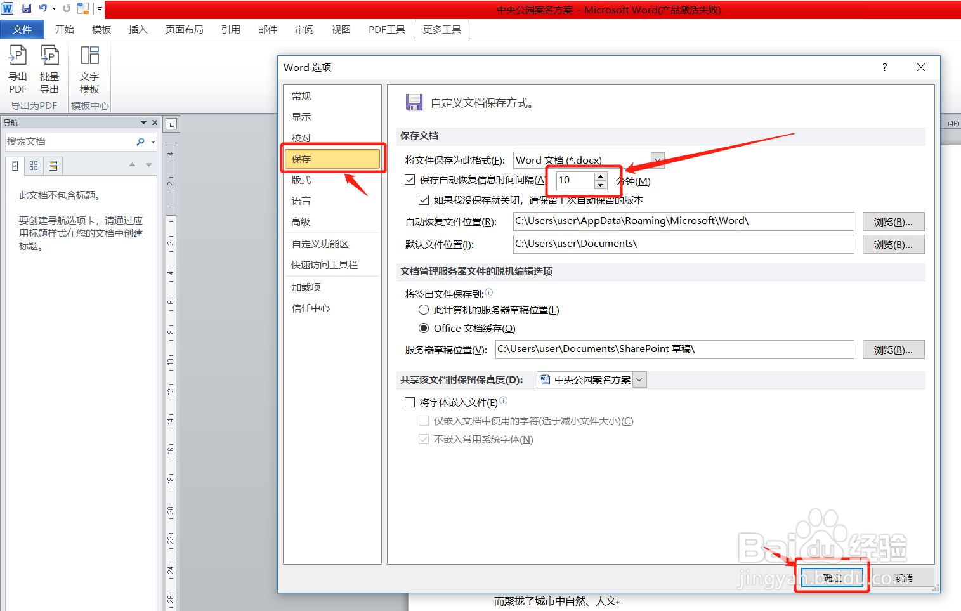Screen dimensions: 961x611
Task: Click the 搜索文档 search field
Action: pyautogui.click(x=69, y=141)
